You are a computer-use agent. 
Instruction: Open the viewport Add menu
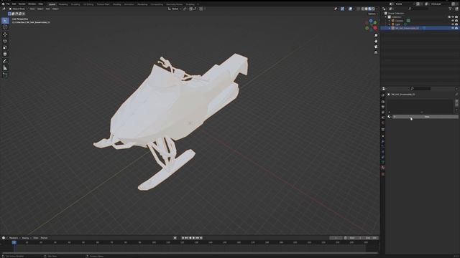pos(48,9)
